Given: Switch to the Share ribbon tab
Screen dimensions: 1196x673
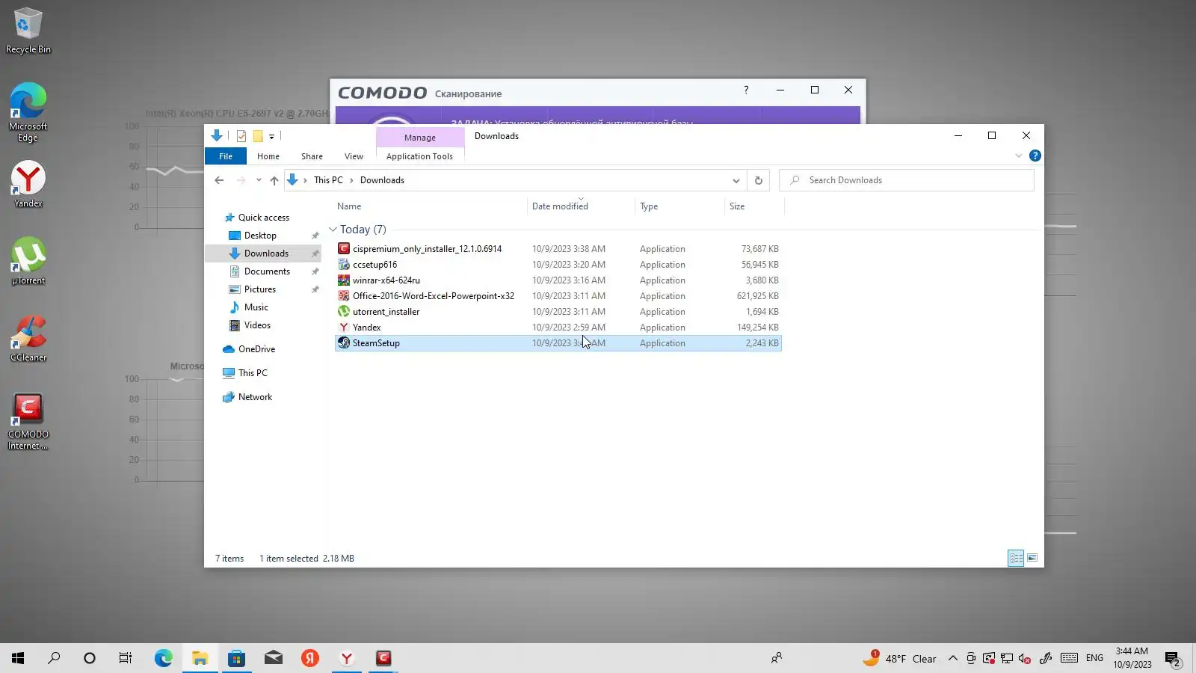Looking at the screenshot, I should tap(312, 156).
